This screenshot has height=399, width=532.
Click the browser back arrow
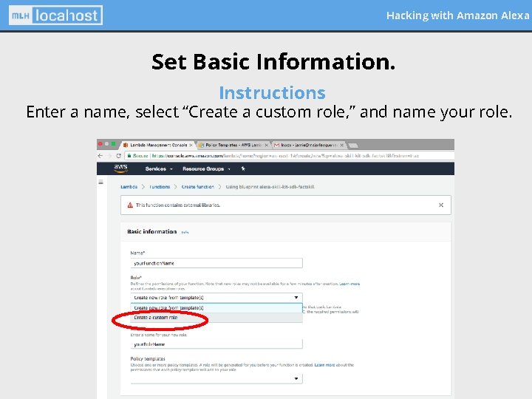100,156
